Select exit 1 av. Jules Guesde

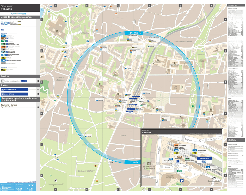[x=15, y=90]
